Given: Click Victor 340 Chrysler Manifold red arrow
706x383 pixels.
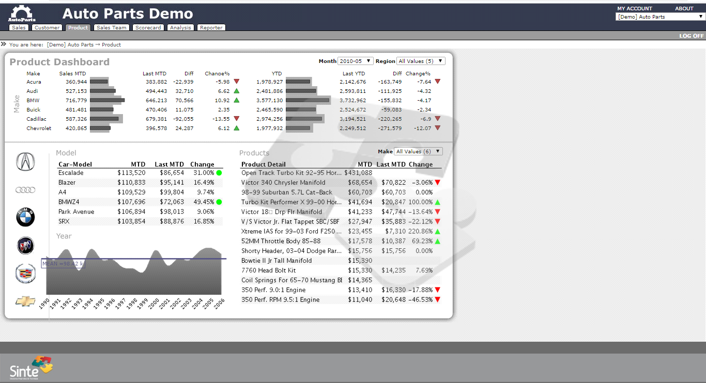Looking at the screenshot, I should coord(437,183).
